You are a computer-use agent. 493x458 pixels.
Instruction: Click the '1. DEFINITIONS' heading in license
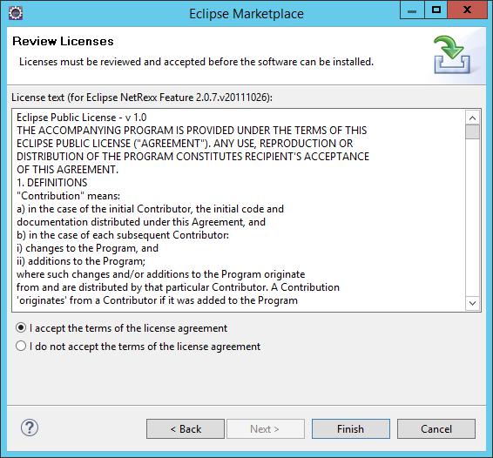[x=52, y=183]
